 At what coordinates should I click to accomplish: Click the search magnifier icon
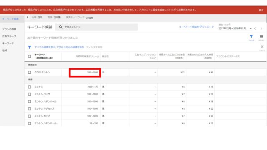pyautogui.click(x=60, y=27)
